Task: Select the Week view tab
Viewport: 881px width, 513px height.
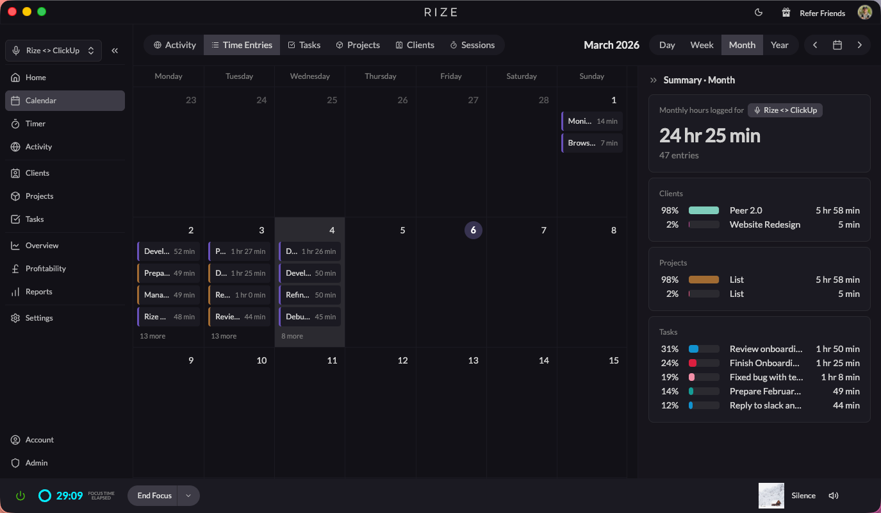Action: click(x=702, y=45)
